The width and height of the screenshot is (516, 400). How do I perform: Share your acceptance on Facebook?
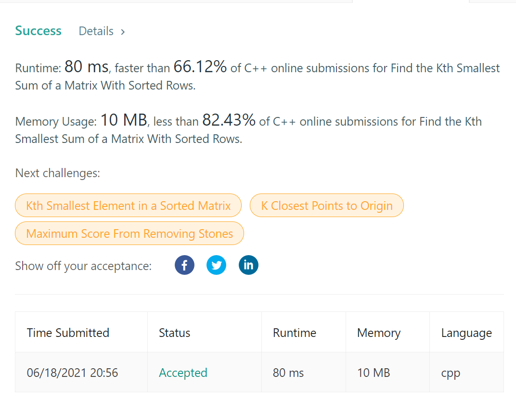point(184,265)
